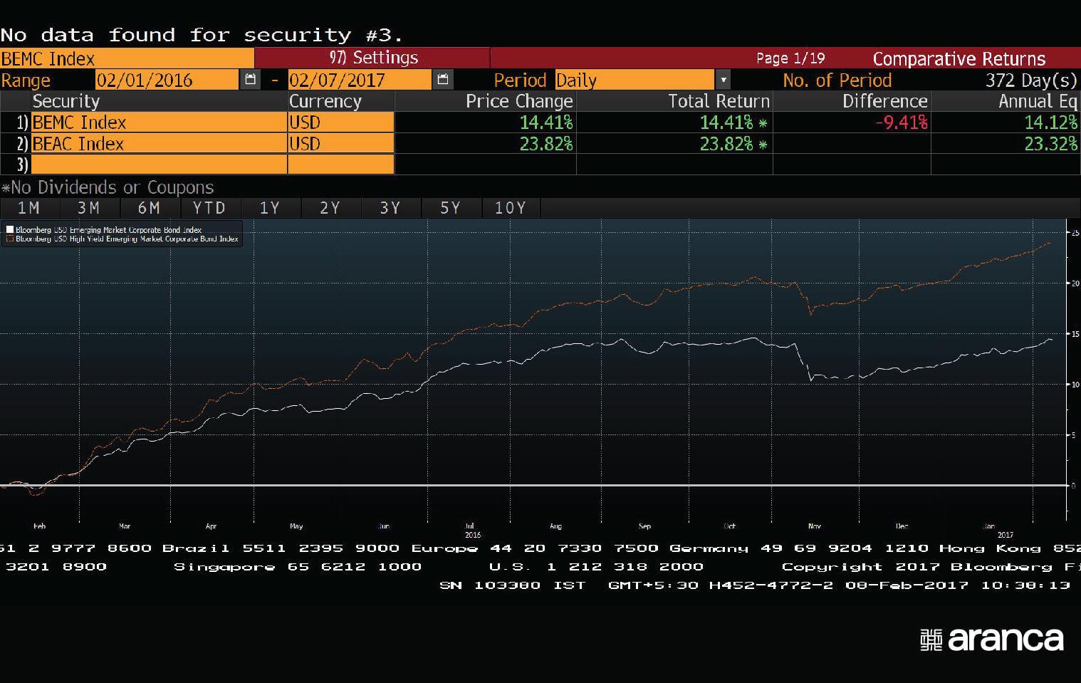The width and height of the screenshot is (1081, 683).
Task: Click the 14.41% Total Return value
Action: (x=726, y=122)
